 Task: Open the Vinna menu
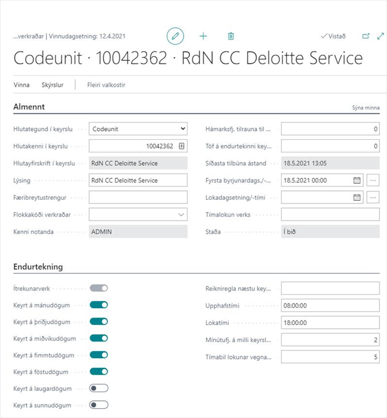(21, 85)
